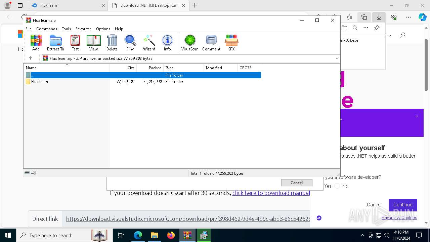Switch to the Download .NET 8.0 Desktop Runtime tab
Viewport: 430px width, 242px height.
(x=149, y=5)
